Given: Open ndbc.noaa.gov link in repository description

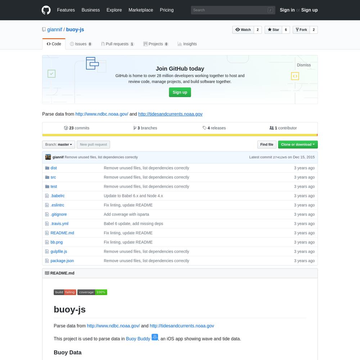Looking at the screenshot, I should click(x=102, y=114).
